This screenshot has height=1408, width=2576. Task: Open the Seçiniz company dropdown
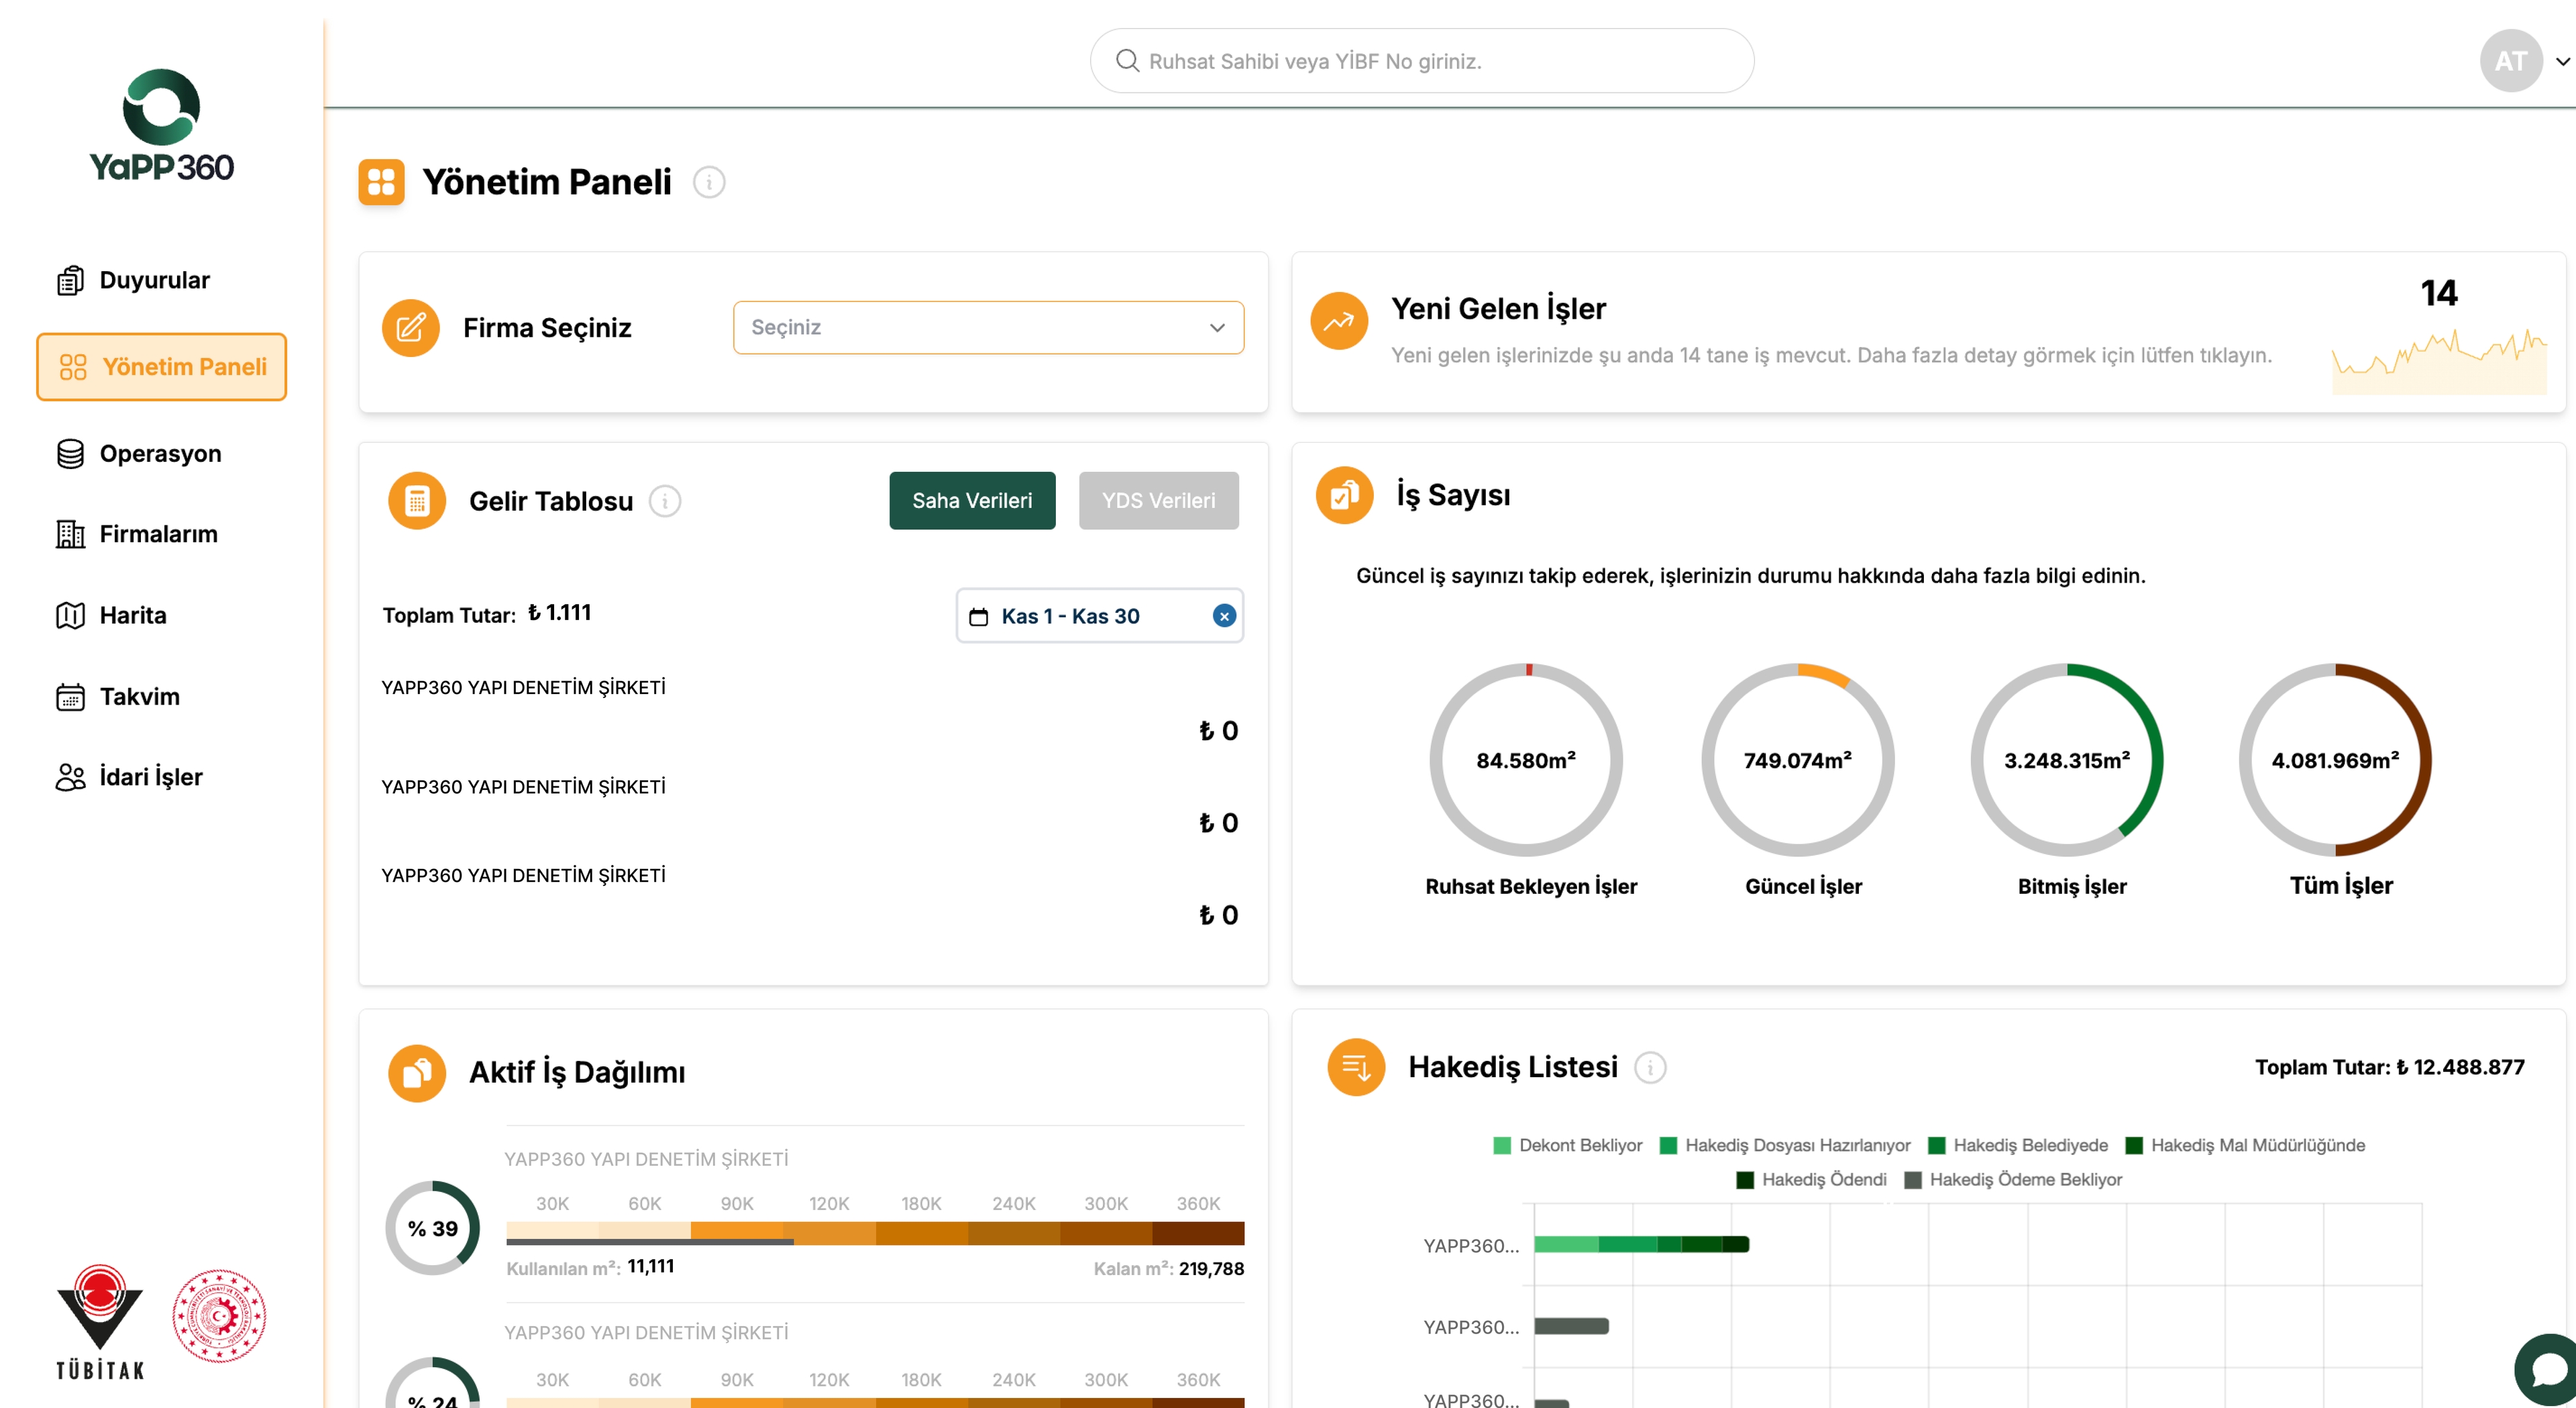point(988,328)
